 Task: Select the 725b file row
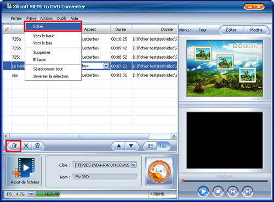point(90,48)
